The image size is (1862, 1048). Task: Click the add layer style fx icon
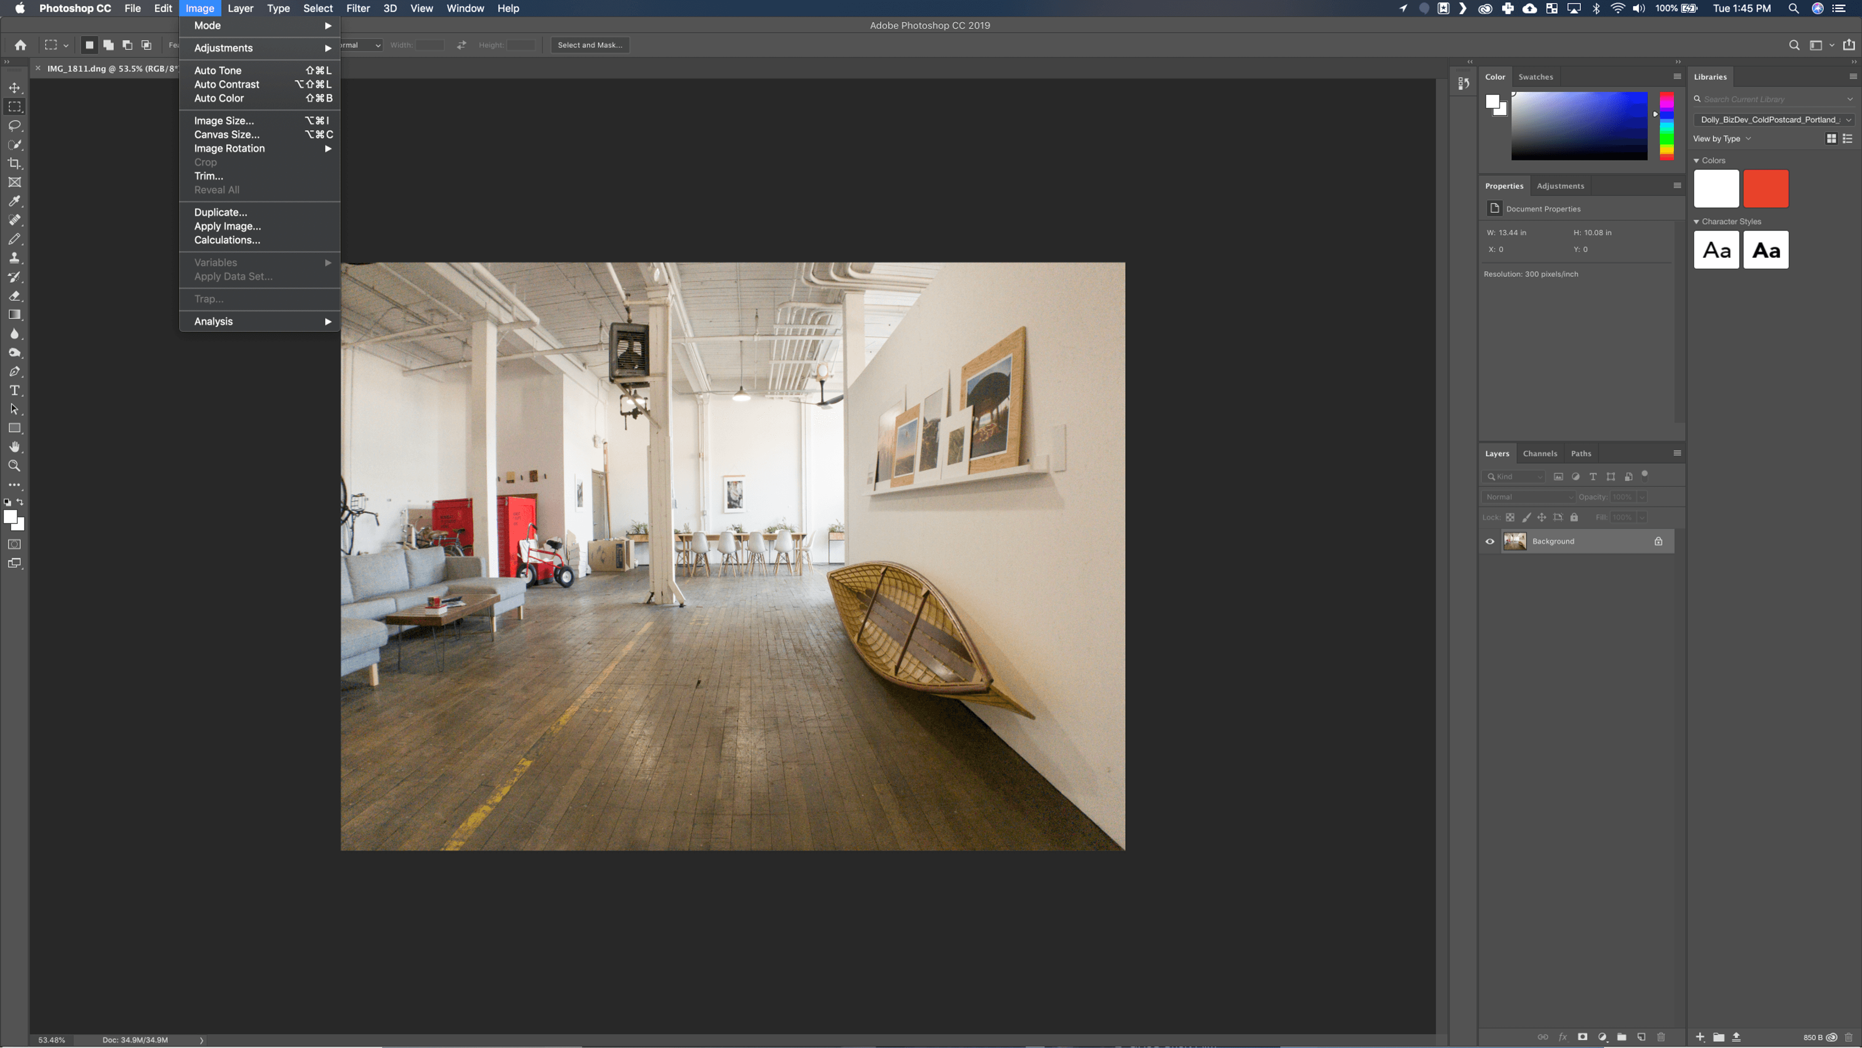(1563, 1036)
